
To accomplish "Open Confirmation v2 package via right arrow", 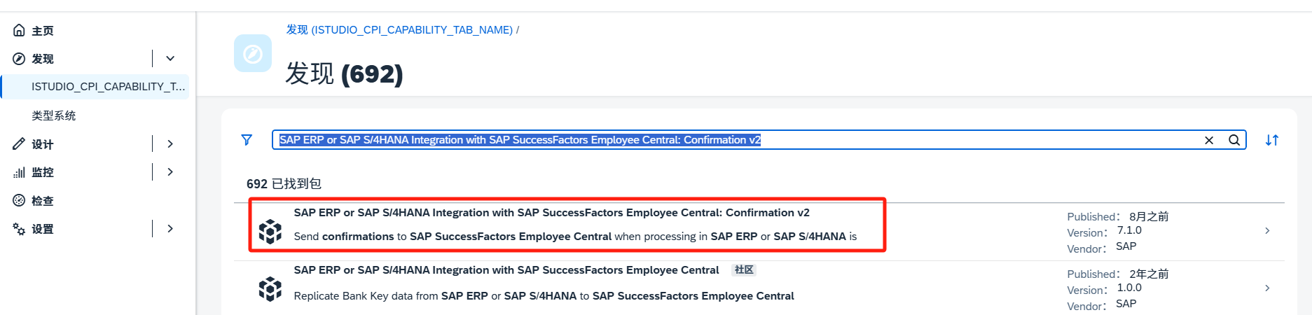I will pos(1267,230).
